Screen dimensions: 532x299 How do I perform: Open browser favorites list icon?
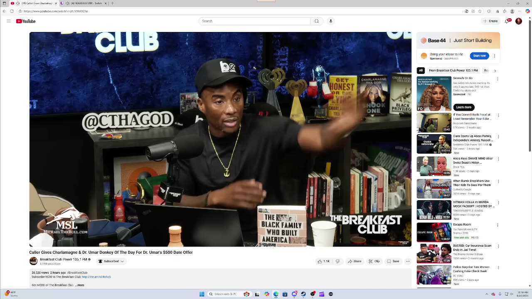[505, 11]
